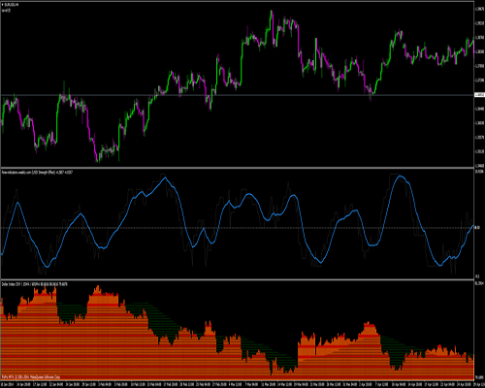This screenshot has height=388, width=485.
Task: Click the separator between main chart and strength indicator
Action: click(x=238, y=168)
